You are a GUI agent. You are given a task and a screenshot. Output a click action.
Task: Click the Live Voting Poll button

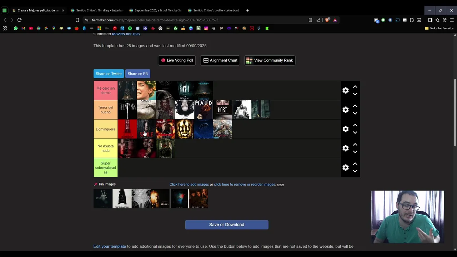[177, 60]
